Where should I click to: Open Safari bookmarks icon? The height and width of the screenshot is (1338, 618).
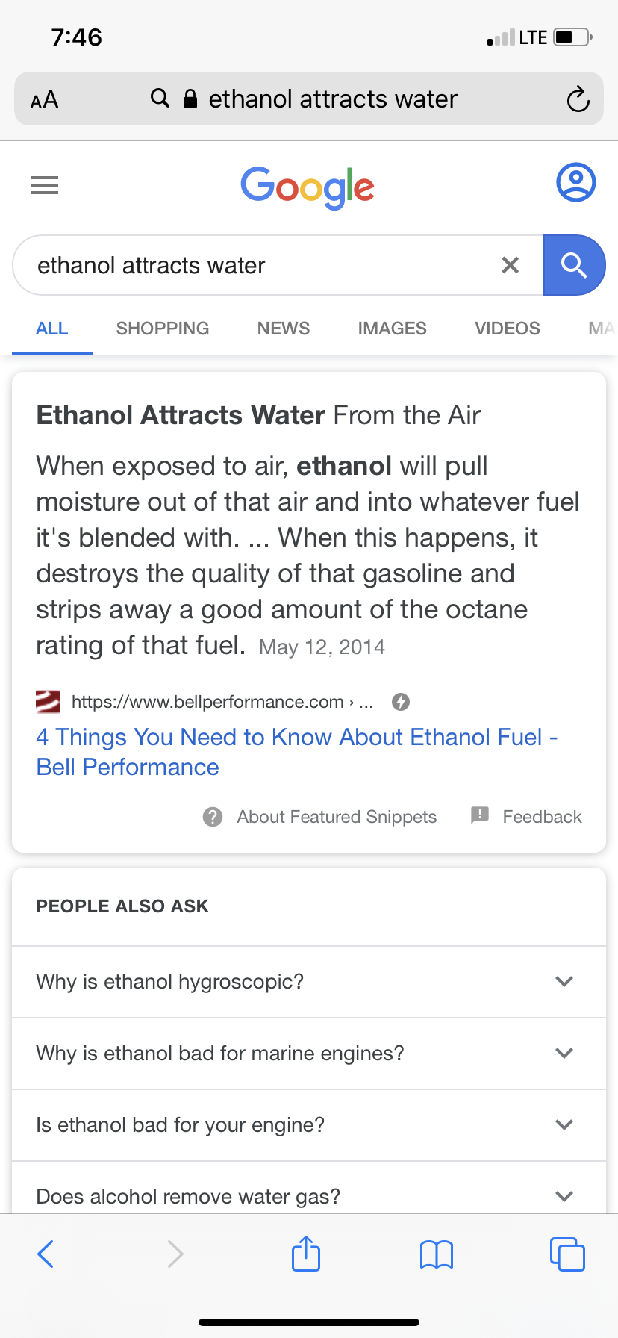coord(437,1254)
